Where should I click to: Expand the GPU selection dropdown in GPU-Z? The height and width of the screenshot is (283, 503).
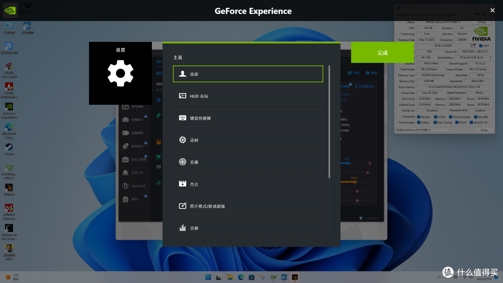click(423, 130)
